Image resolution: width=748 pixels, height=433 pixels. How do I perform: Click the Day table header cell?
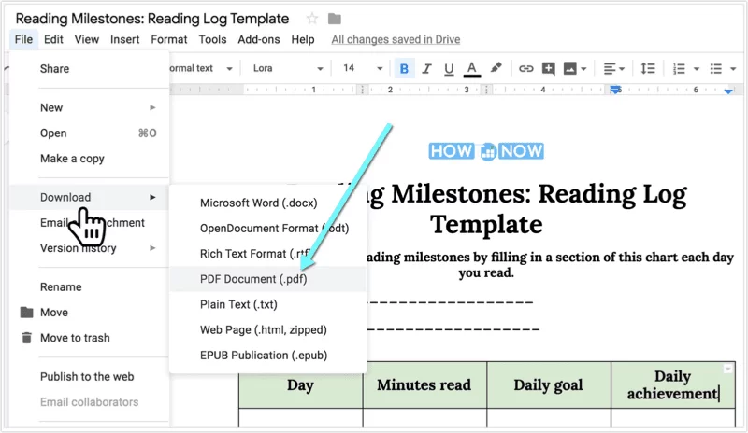(x=300, y=384)
